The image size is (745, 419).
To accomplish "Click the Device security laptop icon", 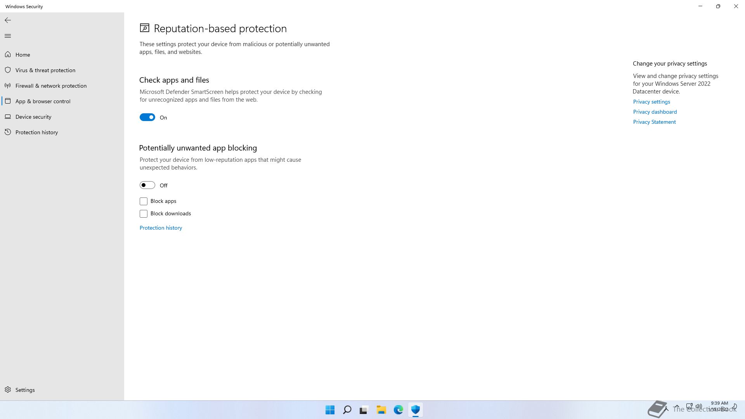I will (x=8, y=117).
